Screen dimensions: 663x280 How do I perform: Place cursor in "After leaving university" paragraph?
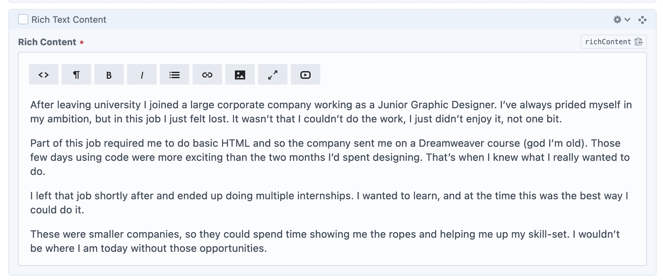(193, 112)
